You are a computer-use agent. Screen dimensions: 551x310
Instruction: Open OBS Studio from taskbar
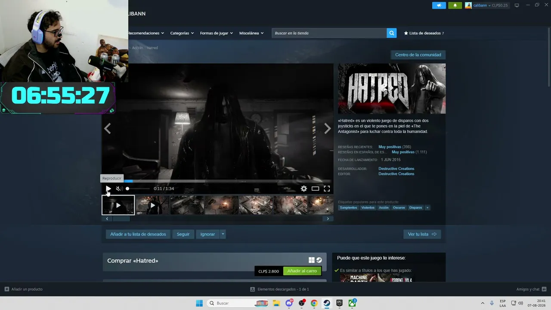pyautogui.click(x=302, y=303)
